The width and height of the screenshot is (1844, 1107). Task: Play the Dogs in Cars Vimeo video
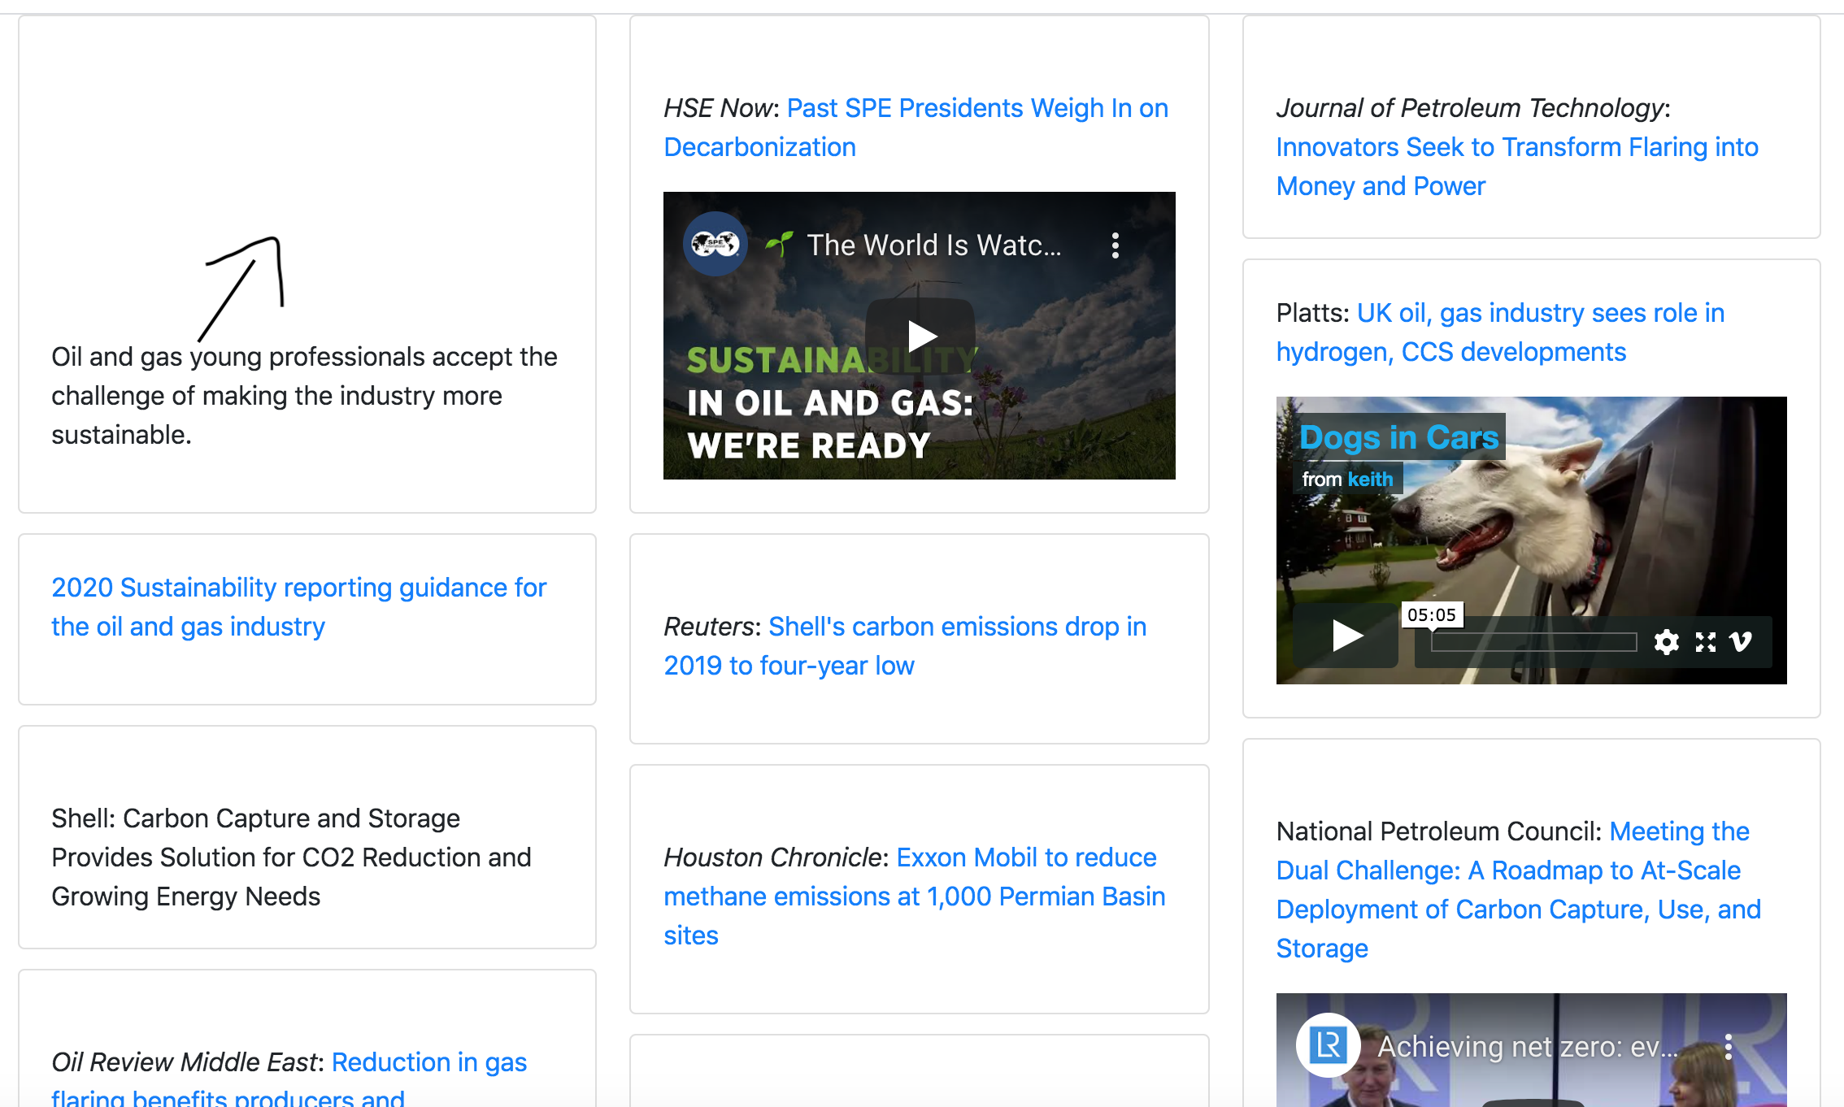[x=1346, y=636]
